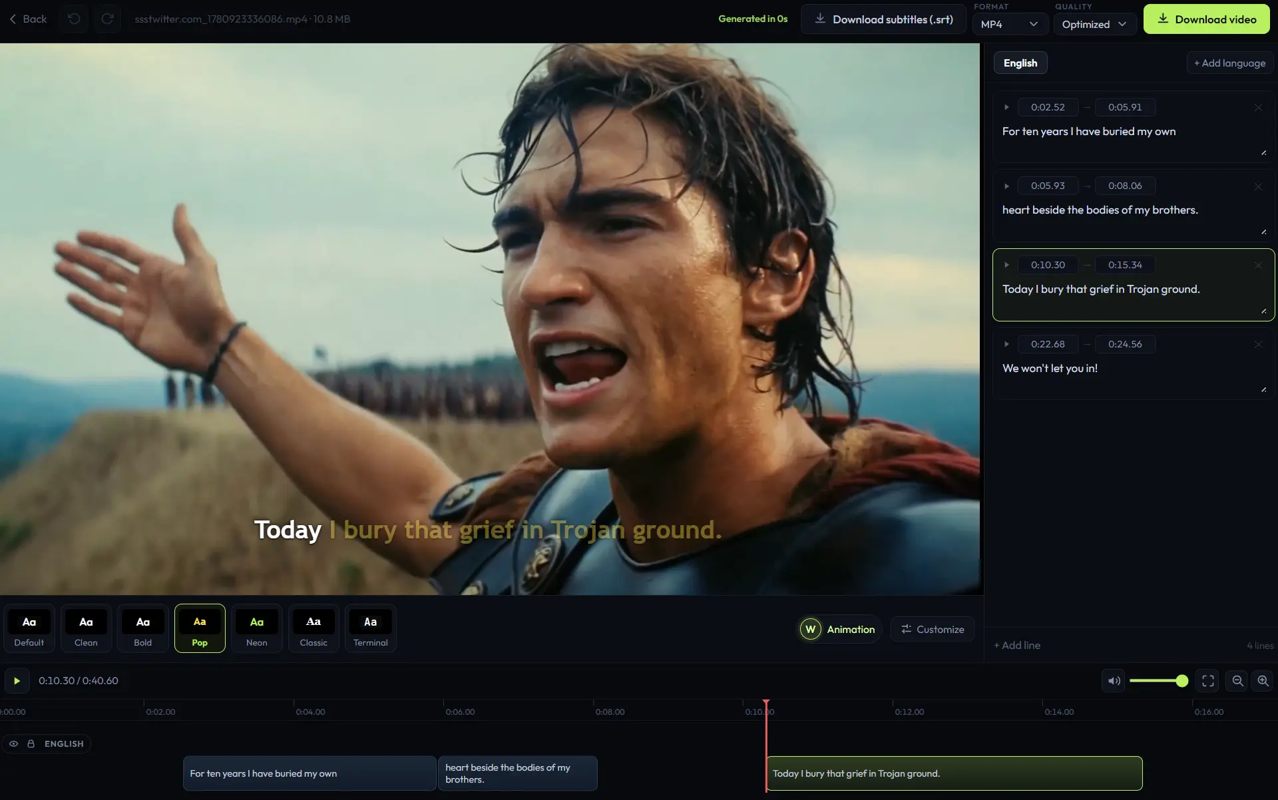Play the video from the transport bar

click(17, 680)
